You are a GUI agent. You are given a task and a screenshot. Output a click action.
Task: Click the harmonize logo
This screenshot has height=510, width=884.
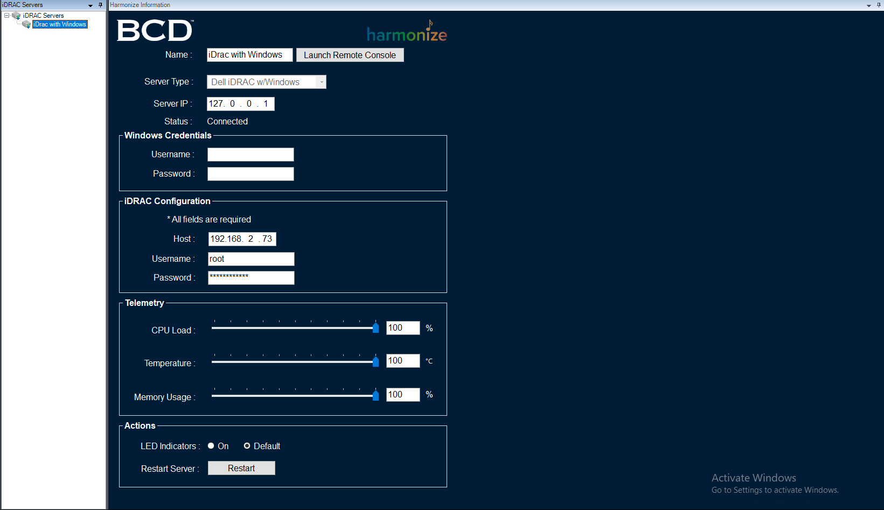coord(407,31)
